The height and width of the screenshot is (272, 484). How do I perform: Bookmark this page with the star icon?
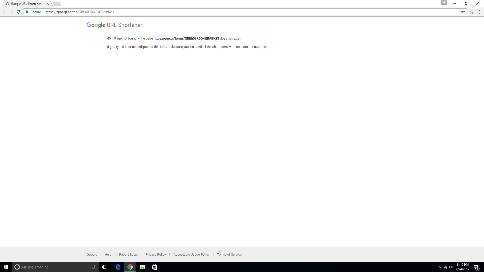point(463,12)
